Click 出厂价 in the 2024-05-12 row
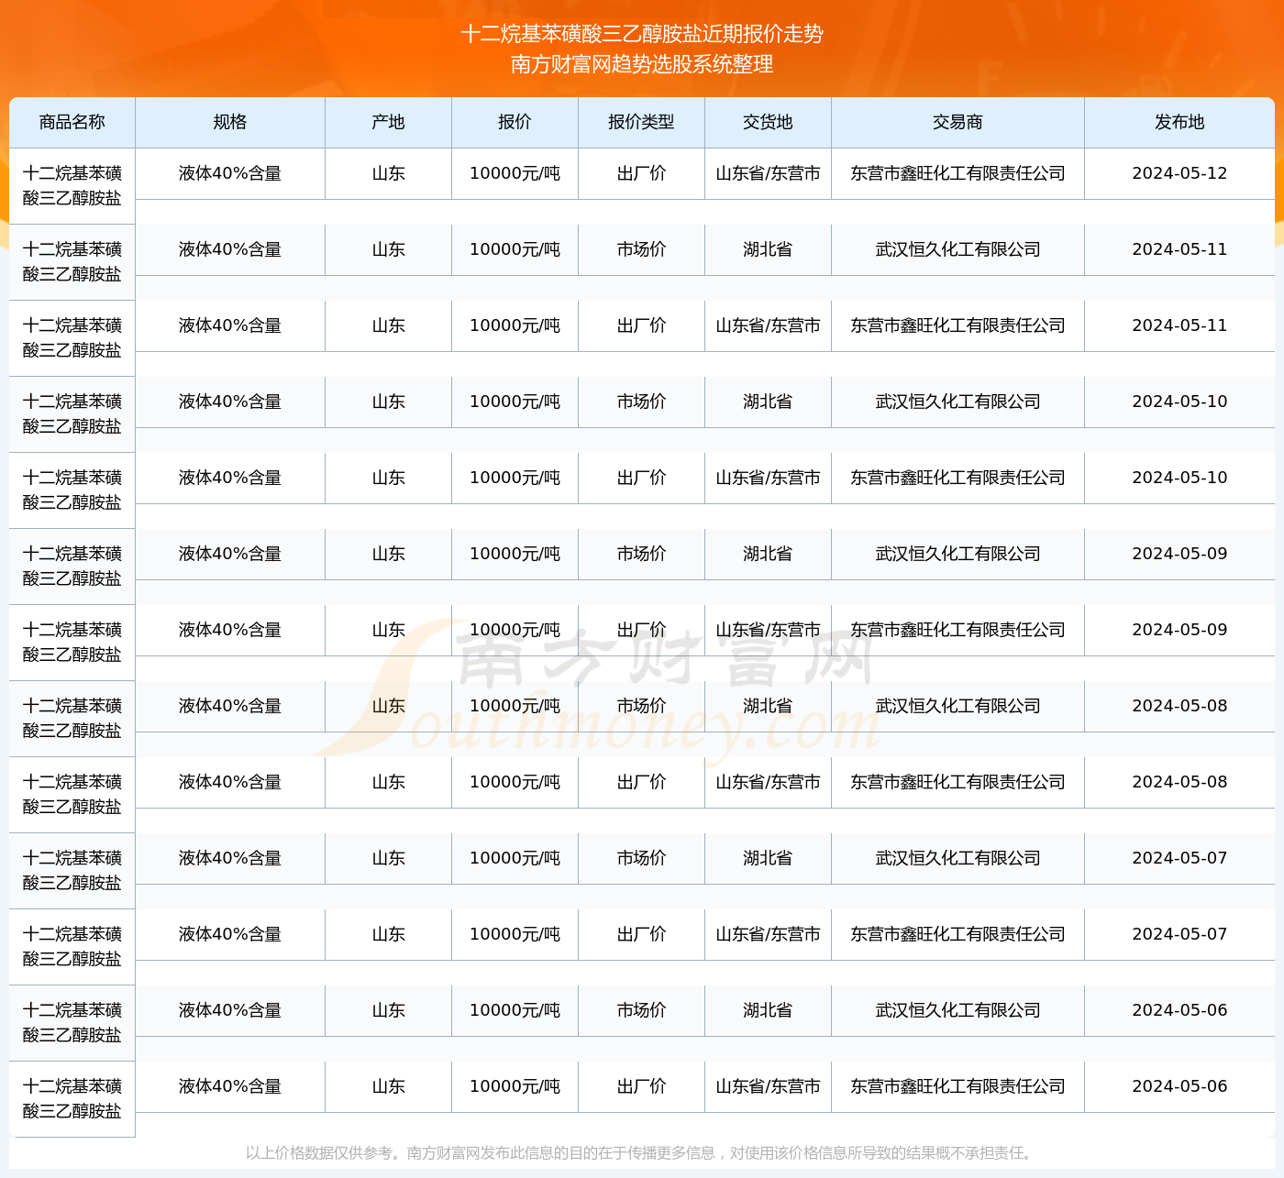The image size is (1284, 1178). pos(642,173)
